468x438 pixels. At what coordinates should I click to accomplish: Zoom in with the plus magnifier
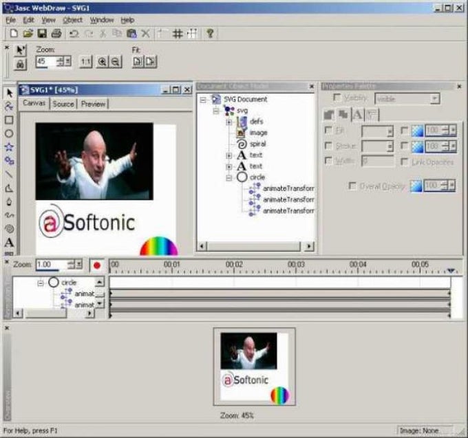click(103, 62)
